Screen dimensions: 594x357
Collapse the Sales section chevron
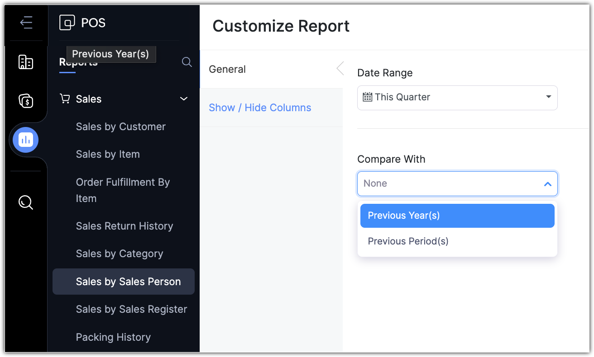coord(184,99)
